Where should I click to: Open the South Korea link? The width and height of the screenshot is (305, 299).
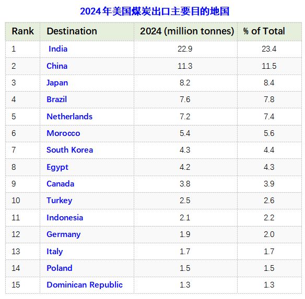[x=69, y=150]
